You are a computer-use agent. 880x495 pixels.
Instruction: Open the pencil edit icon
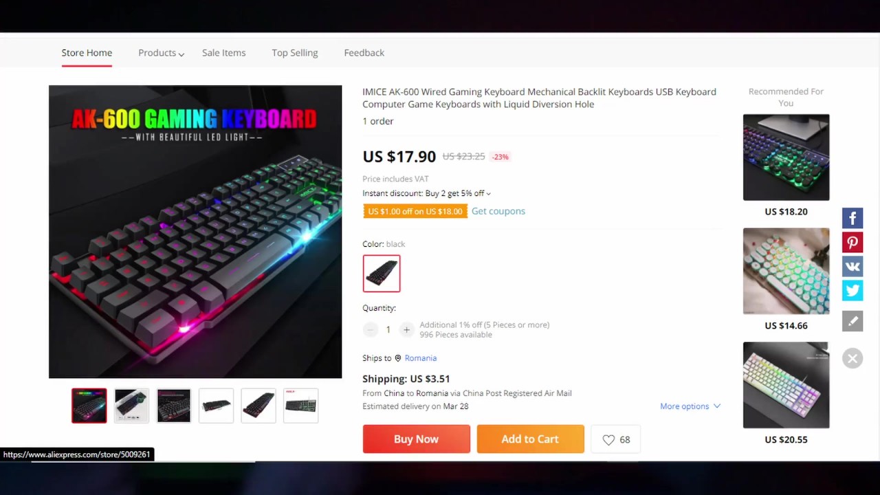point(852,321)
